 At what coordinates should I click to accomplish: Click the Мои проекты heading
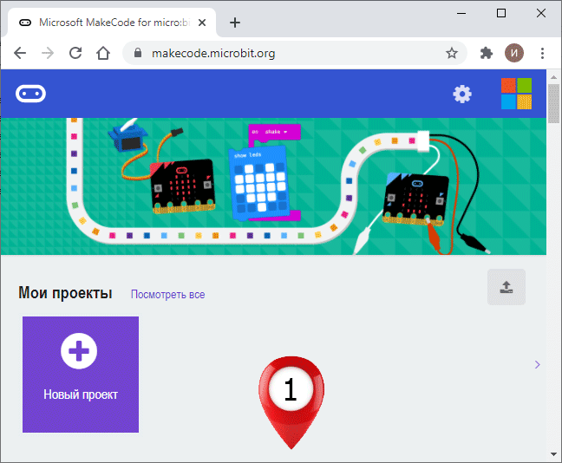(x=65, y=293)
